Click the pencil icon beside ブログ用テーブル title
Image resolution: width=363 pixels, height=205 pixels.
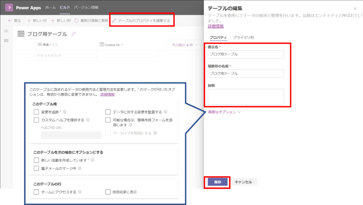(x=74, y=34)
